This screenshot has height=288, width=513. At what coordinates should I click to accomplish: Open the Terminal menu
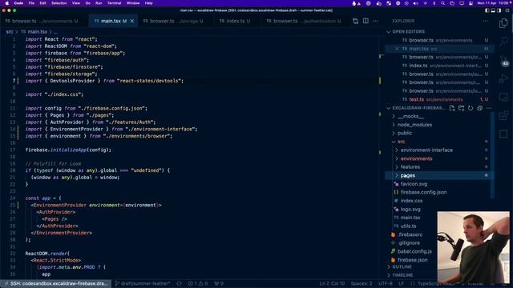pos(114,3)
